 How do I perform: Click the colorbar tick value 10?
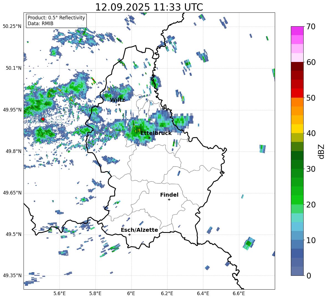(311, 240)
